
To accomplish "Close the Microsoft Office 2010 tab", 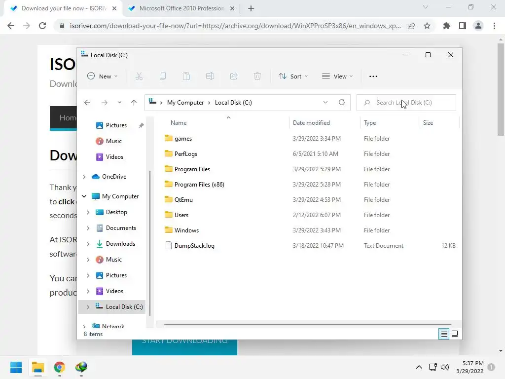I will tap(232, 8).
